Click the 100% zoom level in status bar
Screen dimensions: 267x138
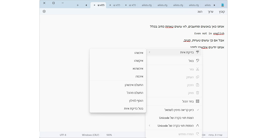tap(109, 135)
